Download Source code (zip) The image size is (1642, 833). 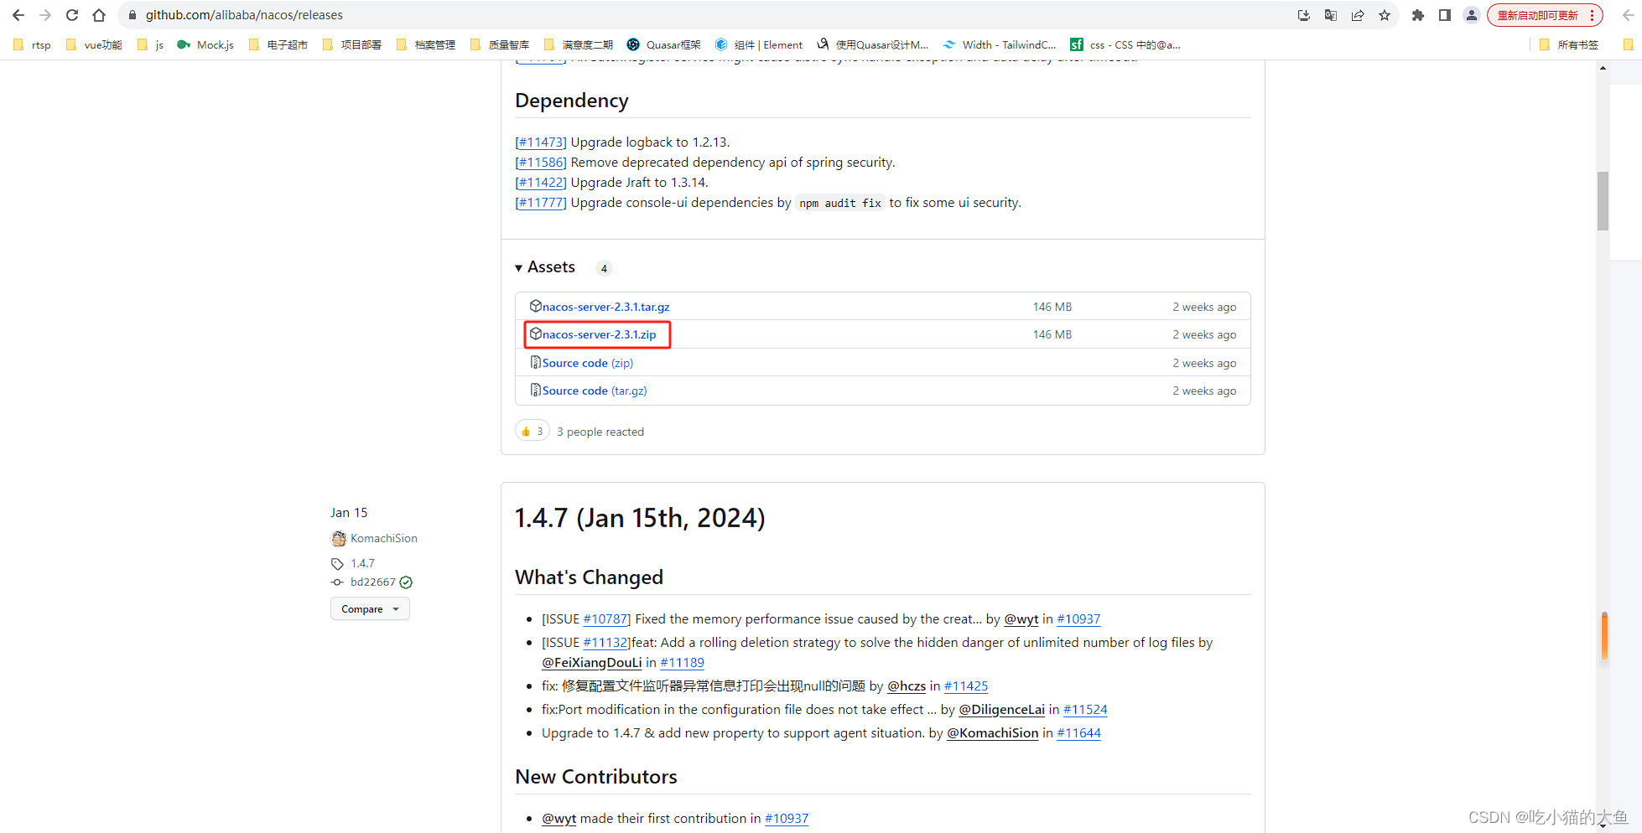(x=587, y=363)
